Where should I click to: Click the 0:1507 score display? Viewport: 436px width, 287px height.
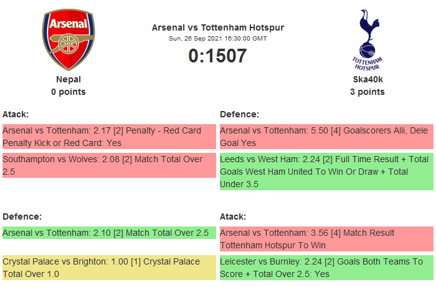(217, 56)
